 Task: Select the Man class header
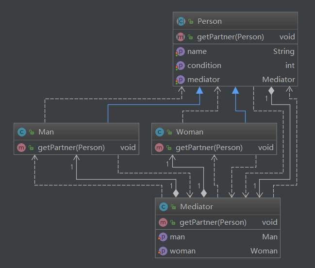tap(46, 132)
